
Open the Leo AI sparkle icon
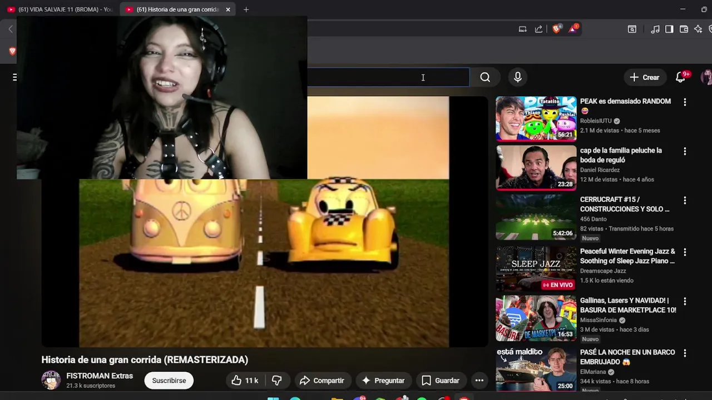pos(698,29)
